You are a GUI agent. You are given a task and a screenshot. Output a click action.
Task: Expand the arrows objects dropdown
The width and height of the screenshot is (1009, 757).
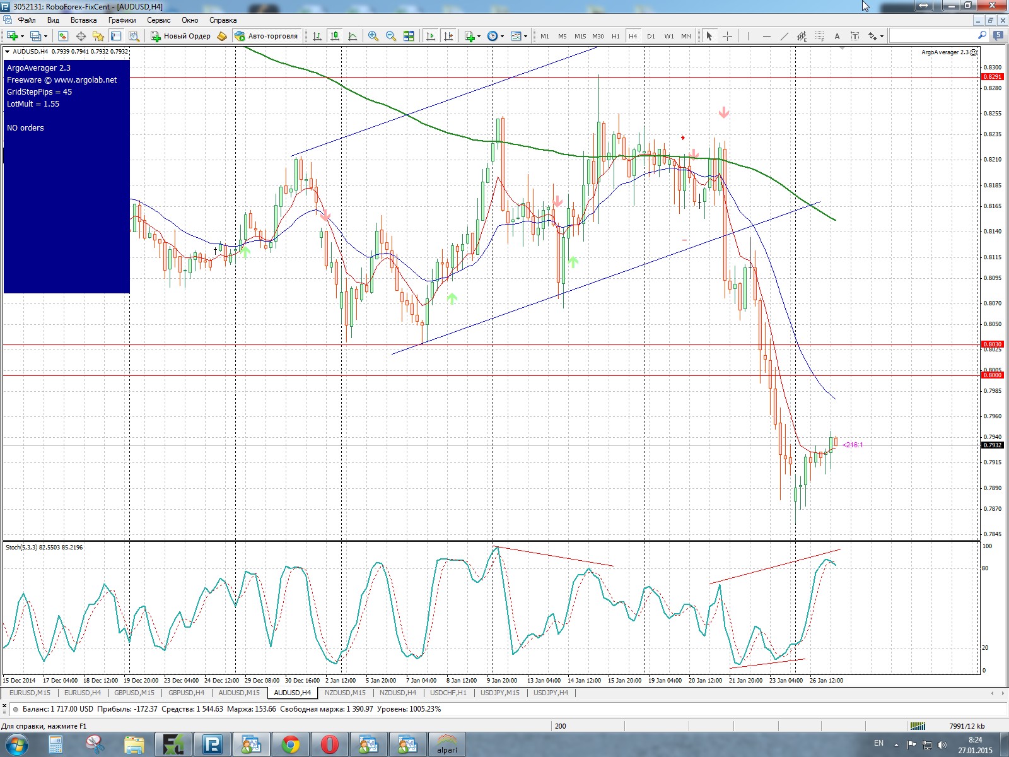(x=882, y=36)
